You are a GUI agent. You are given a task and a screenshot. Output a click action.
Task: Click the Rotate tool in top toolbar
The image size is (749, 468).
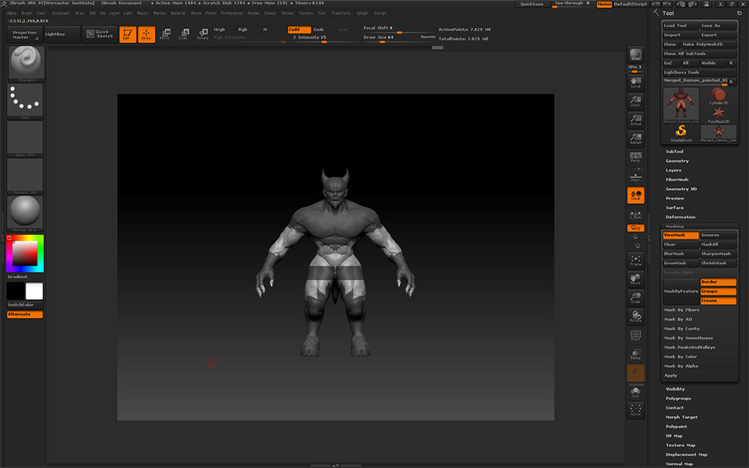(x=203, y=34)
